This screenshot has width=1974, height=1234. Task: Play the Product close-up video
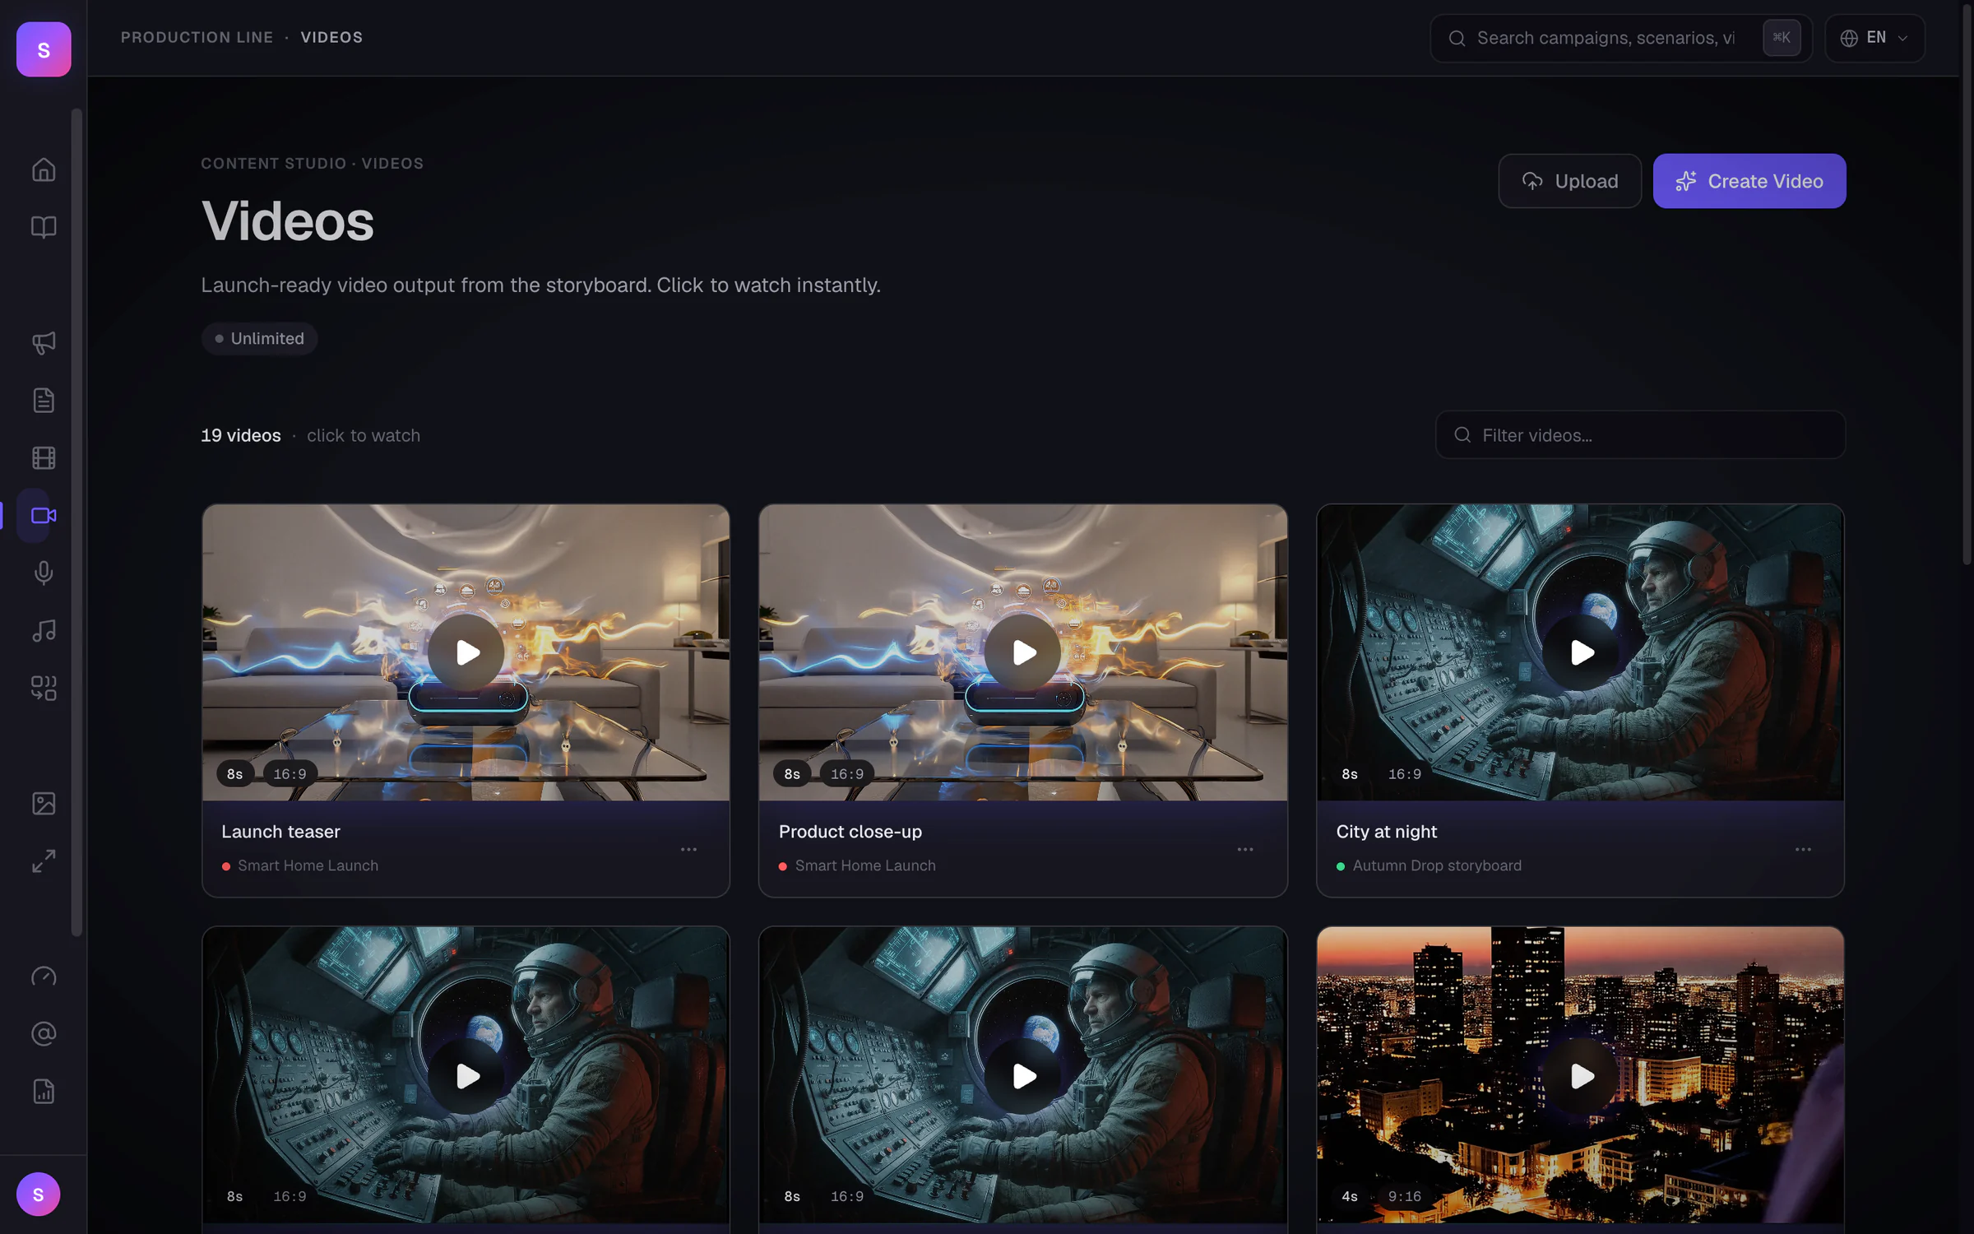[x=1022, y=652]
